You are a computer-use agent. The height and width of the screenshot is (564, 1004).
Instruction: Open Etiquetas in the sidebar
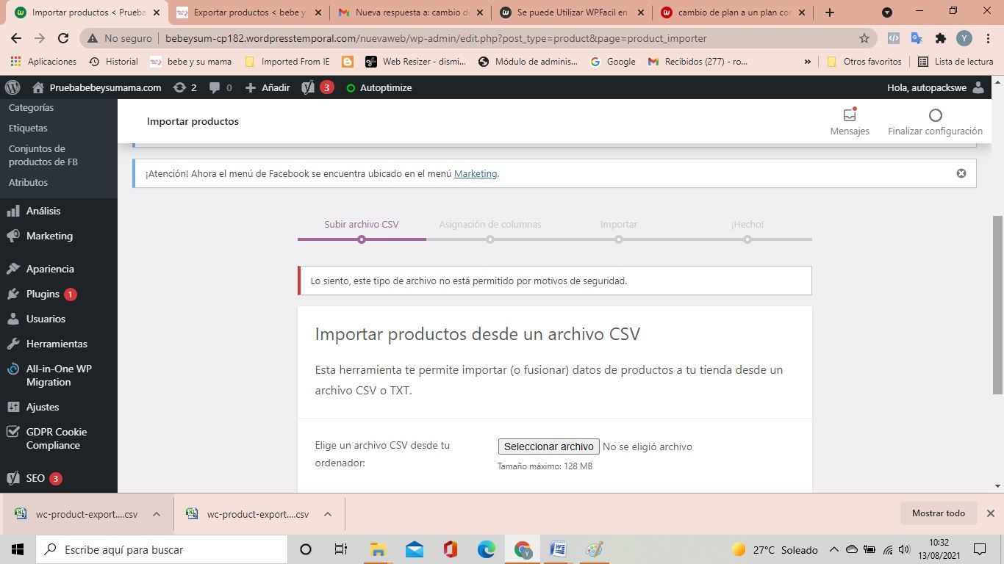click(28, 128)
